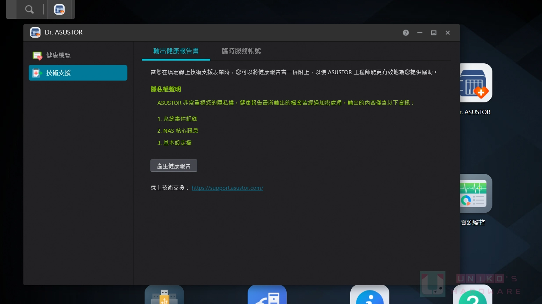Click the Dr. ASUSTOR title bar logo
The height and width of the screenshot is (304, 542).
coord(35,32)
